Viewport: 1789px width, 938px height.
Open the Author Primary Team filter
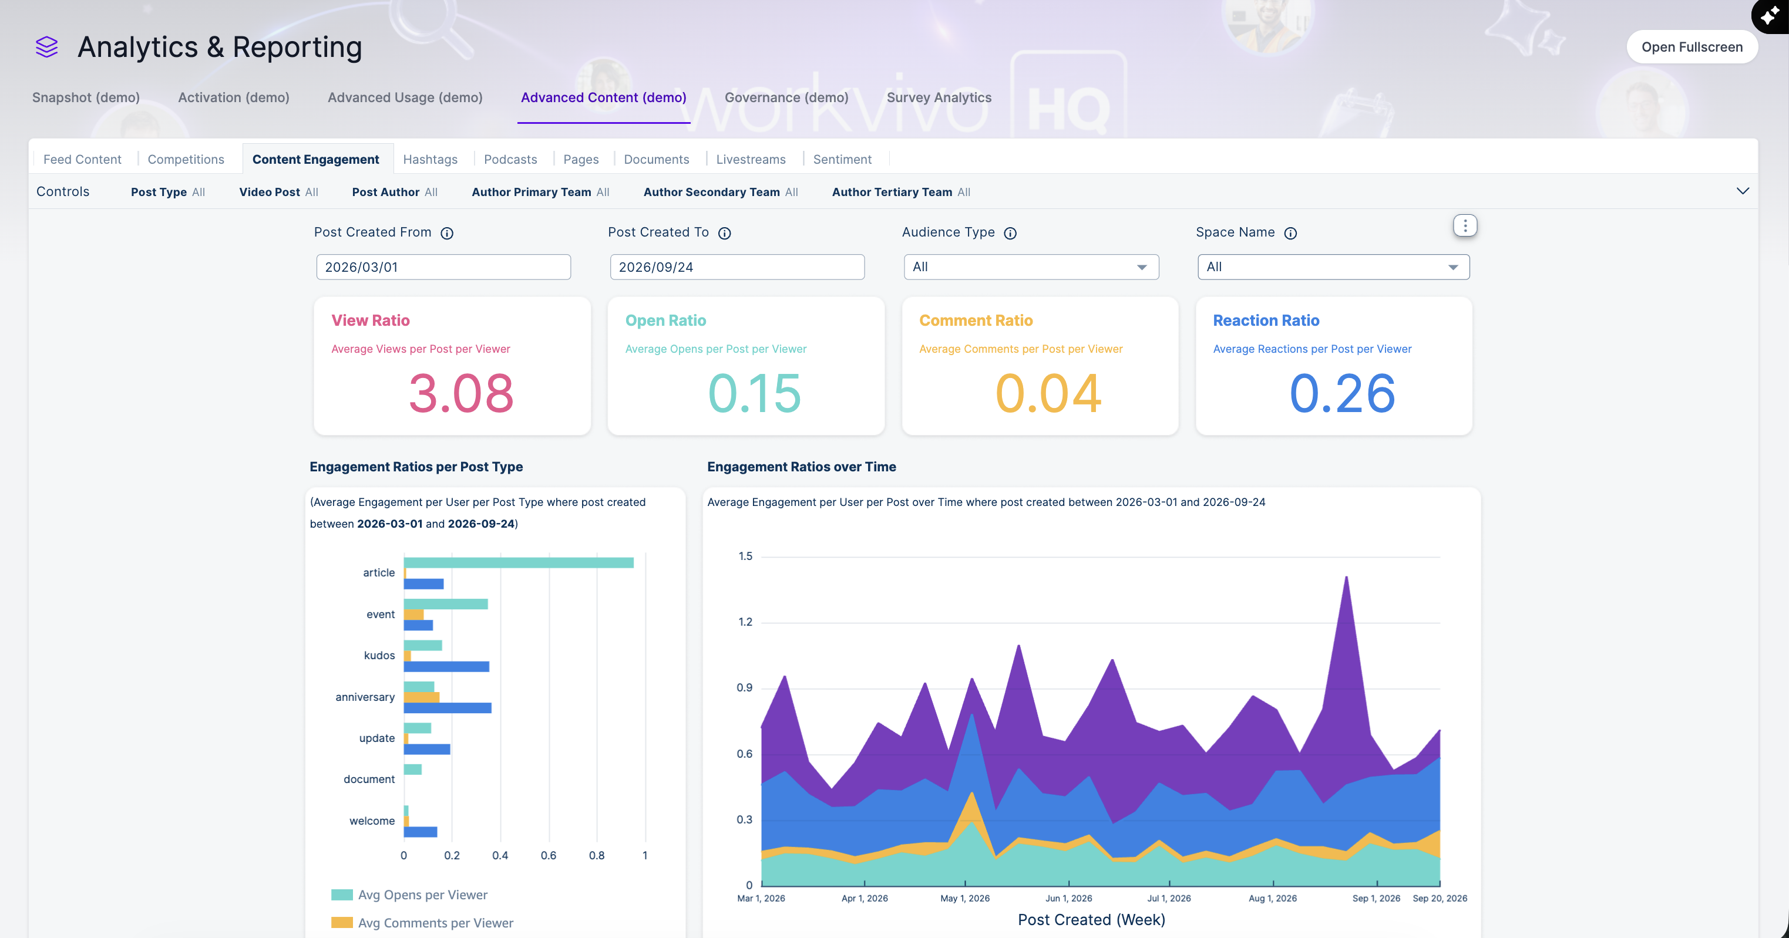(x=540, y=193)
